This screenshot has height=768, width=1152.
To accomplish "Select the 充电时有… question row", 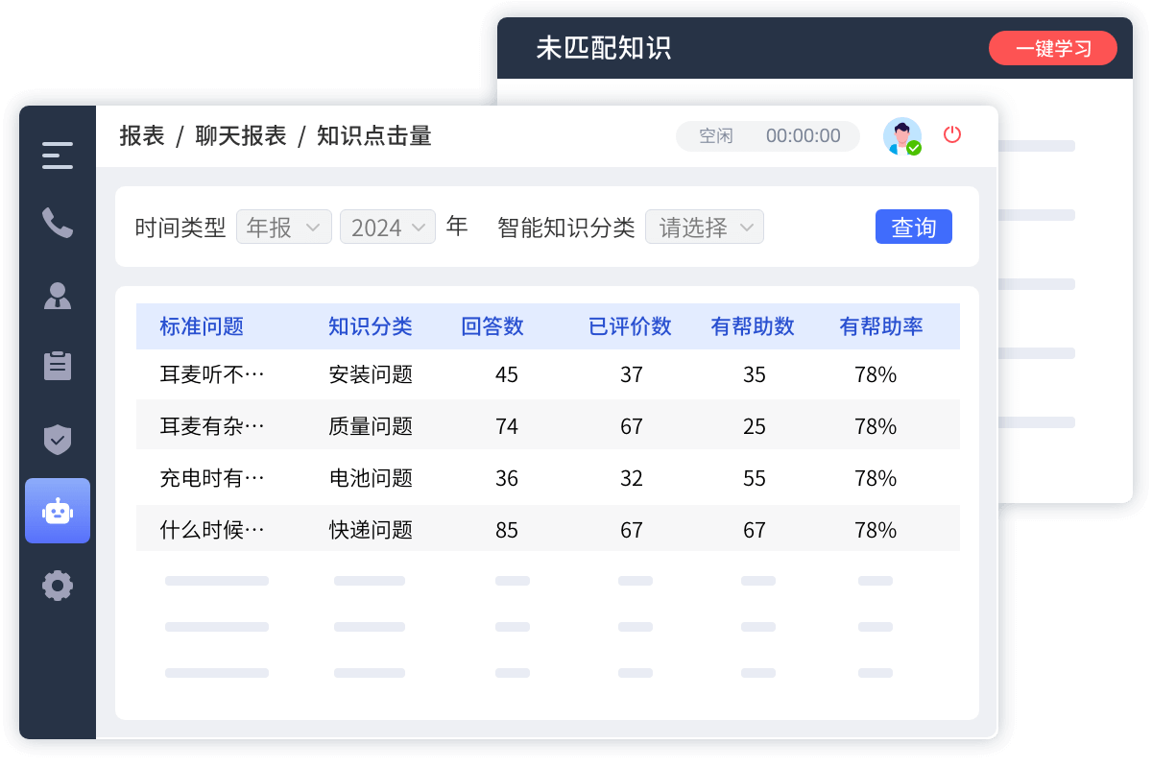I will 548,477.
